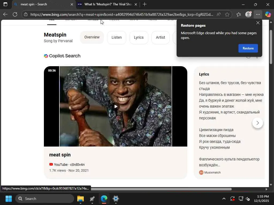Add page to favorites star icon
Screen dimensions: 274x205
pyautogui.click(x=227, y=14)
